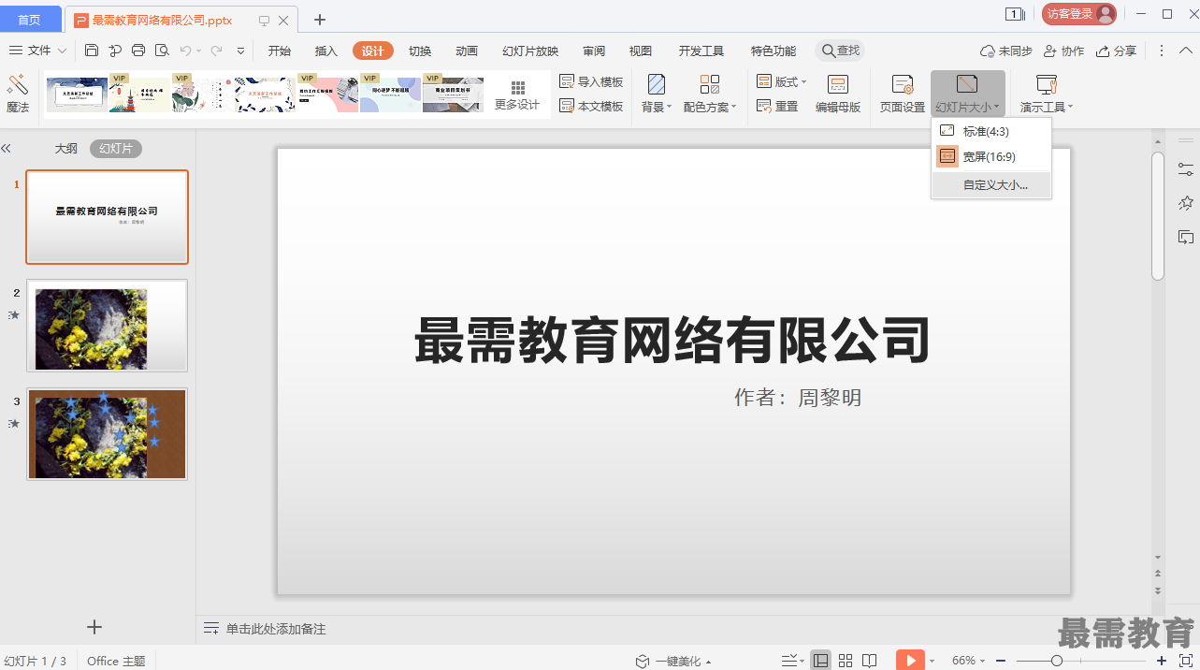Start slideshow with orange play button
This screenshot has width=1200, height=670.
(x=910, y=661)
